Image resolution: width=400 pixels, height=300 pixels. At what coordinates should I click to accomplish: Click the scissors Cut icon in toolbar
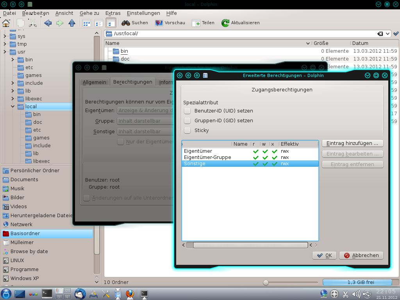tap(33, 23)
